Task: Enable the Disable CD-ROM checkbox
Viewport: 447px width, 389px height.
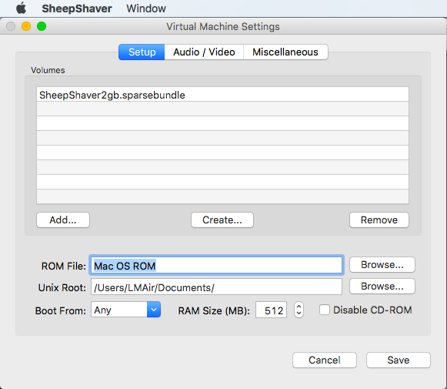Action: click(x=325, y=310)
